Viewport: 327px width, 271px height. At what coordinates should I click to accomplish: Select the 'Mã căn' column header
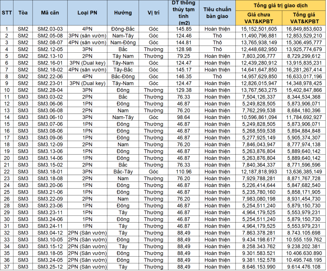pyautogui.click(x=50, y=13)
